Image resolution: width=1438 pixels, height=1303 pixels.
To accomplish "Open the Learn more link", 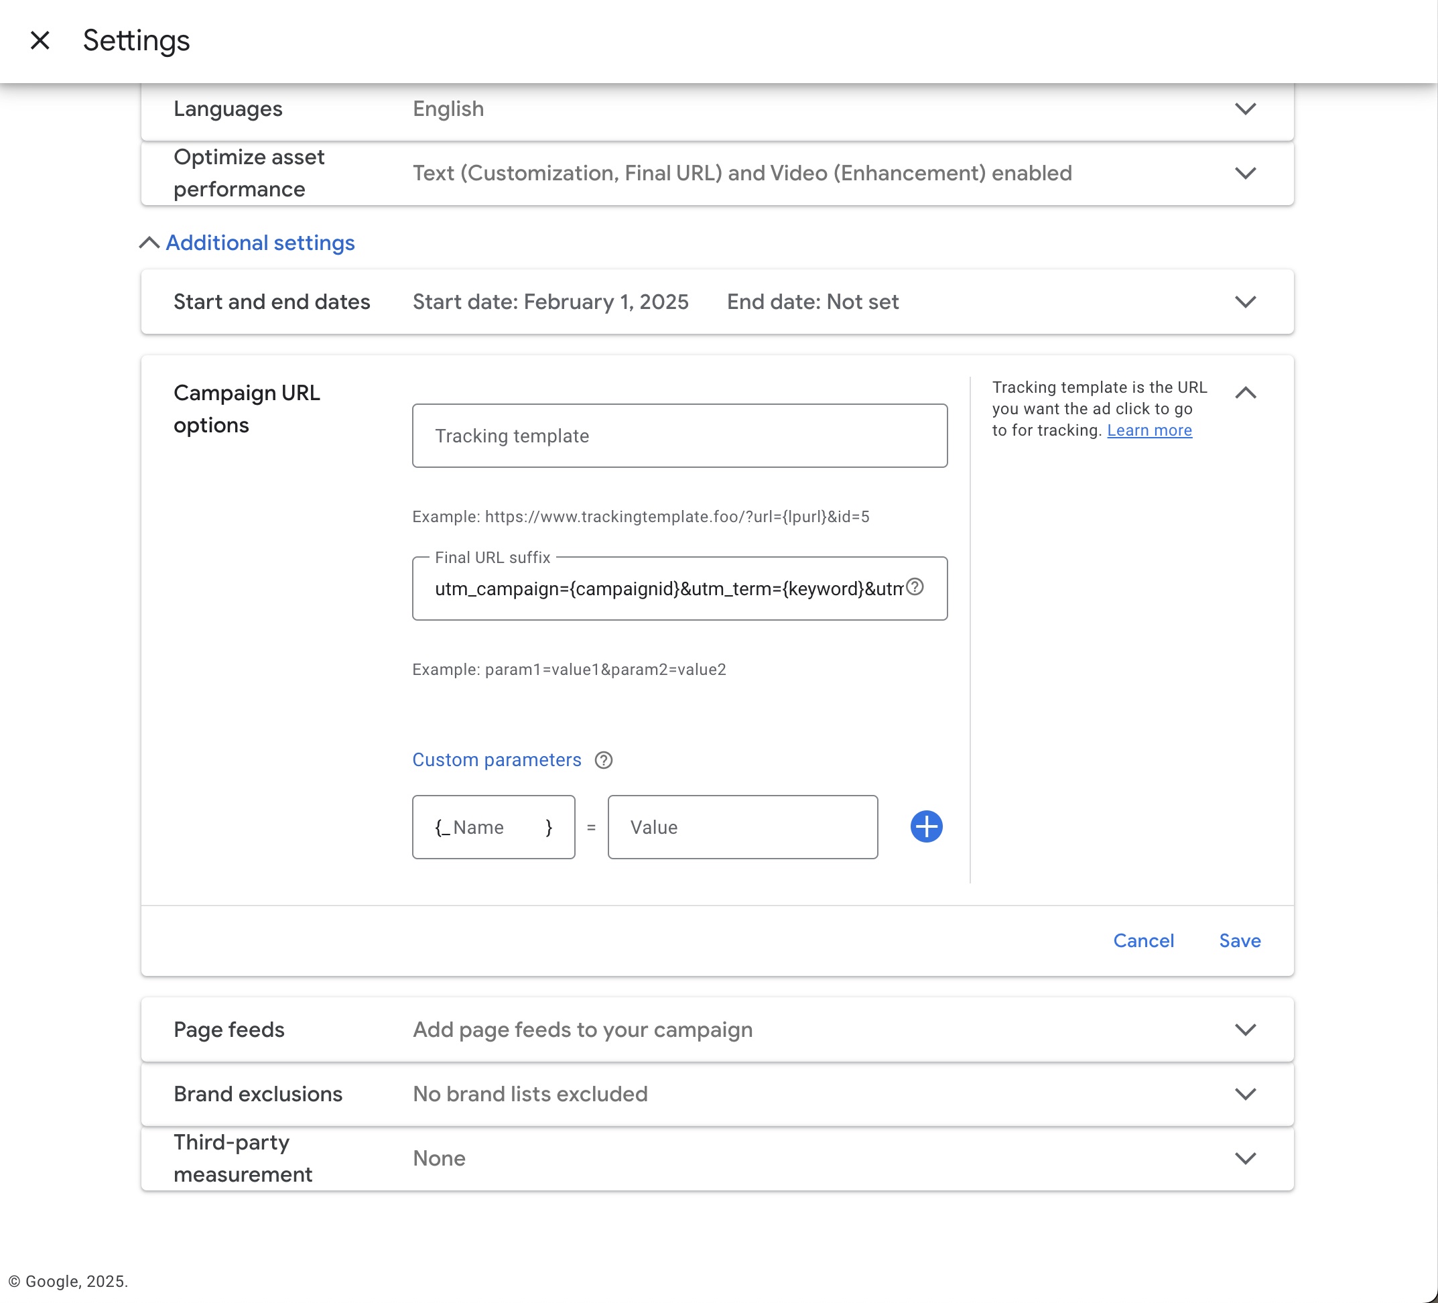I will (x=1149, y=430).
